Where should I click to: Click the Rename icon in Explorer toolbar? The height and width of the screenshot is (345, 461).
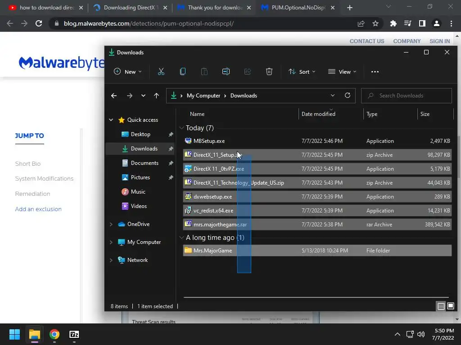pyautogui.click(x=226, y=71)
